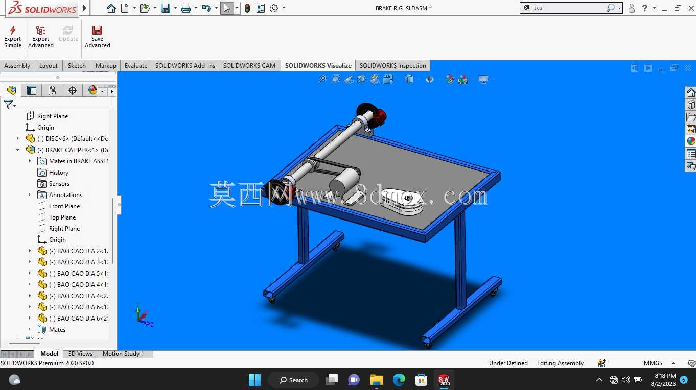Open the SOLIDWORKS Resources home icon in the task pane

[691, 92]
